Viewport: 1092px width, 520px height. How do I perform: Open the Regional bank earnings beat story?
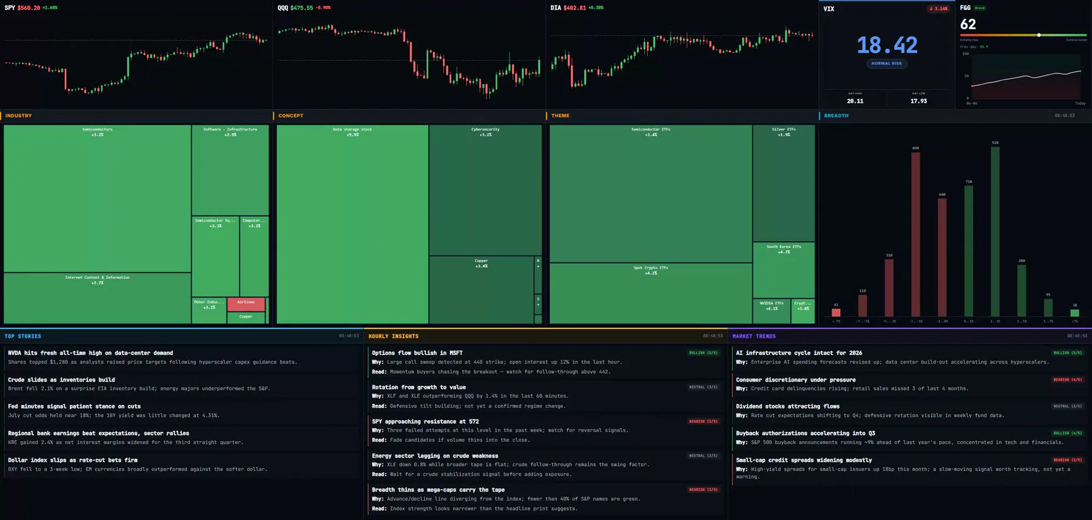(182, 437)
